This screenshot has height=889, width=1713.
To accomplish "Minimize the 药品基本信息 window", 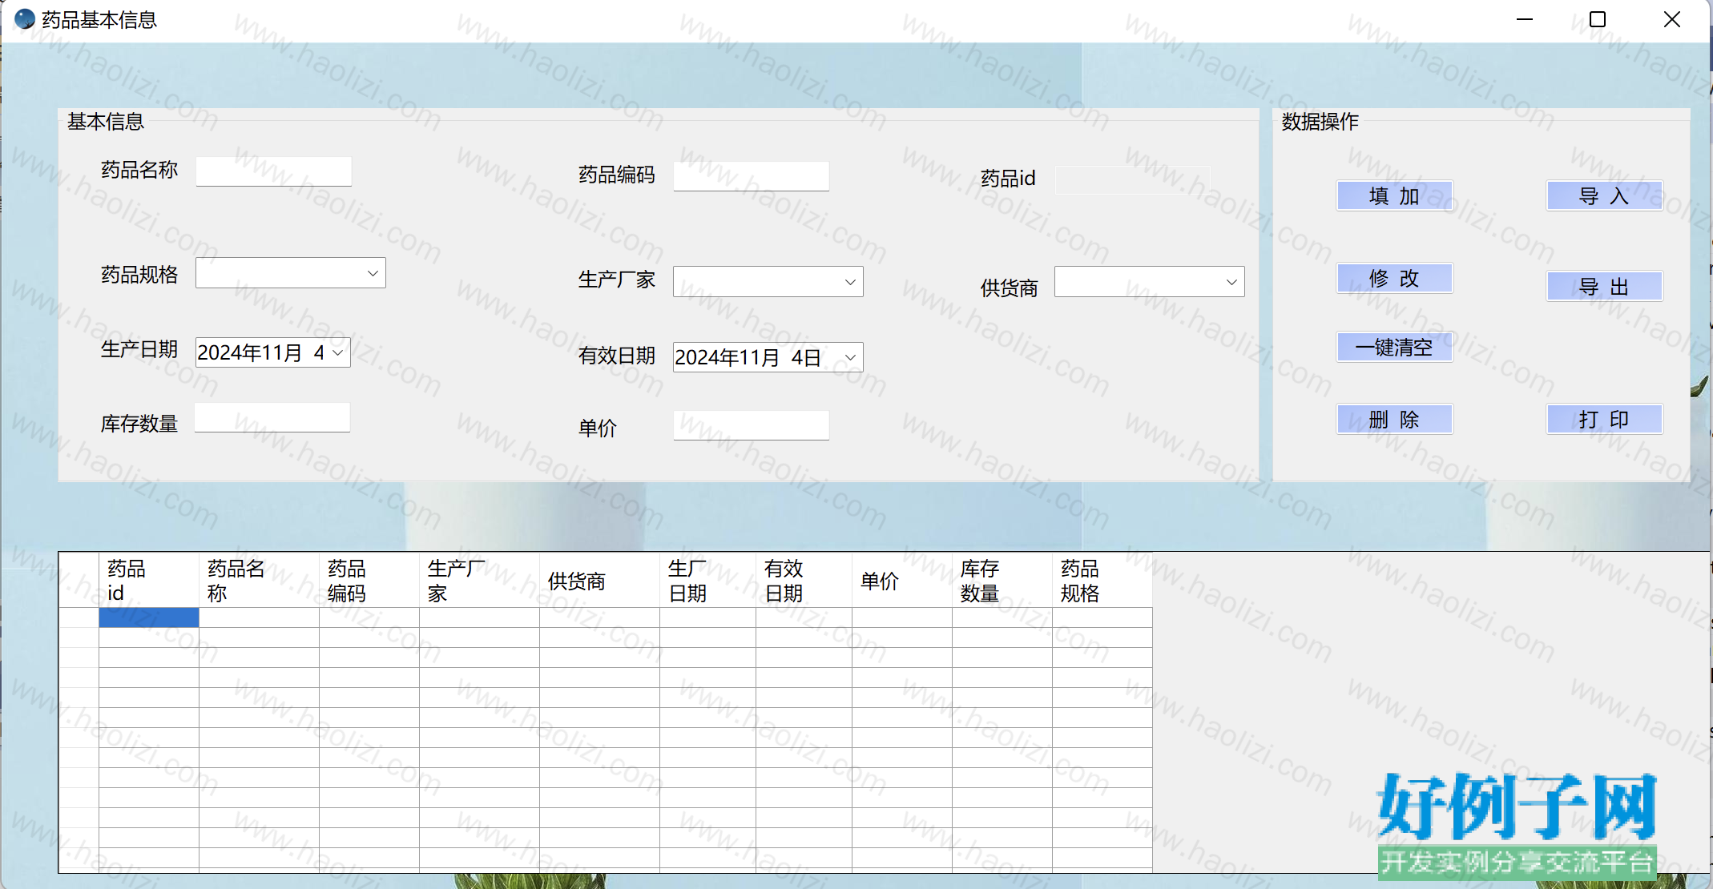I will 1525,19.
